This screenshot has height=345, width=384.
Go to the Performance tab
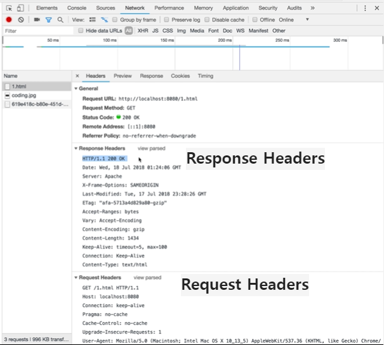pyautogui.click(x=169, y=8)
